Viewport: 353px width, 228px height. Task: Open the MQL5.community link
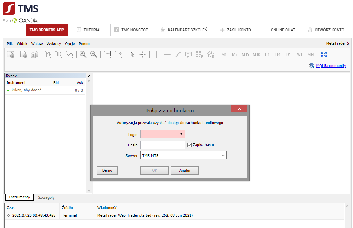pos(331,66)
